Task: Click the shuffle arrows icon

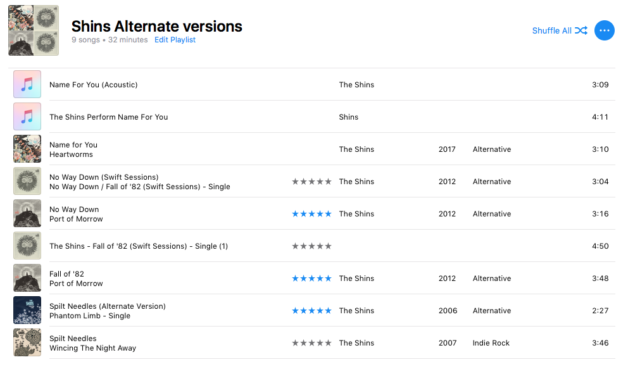Action: (581, 30)
